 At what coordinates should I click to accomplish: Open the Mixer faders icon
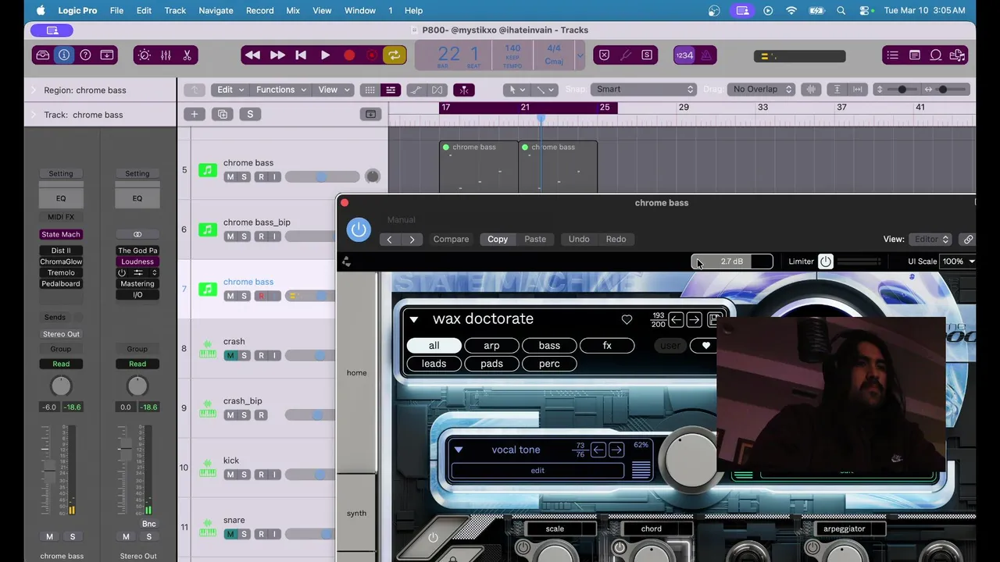166,55
